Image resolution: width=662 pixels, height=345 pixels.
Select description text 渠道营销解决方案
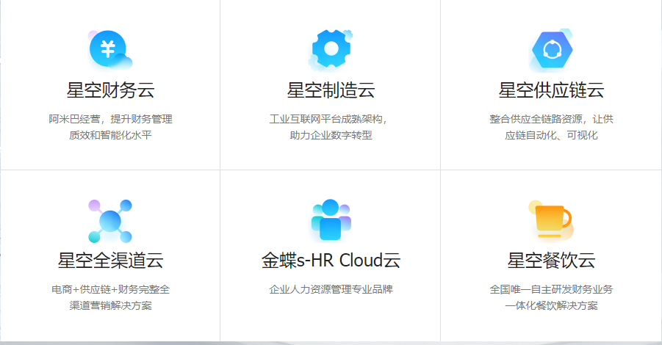click(111, 305)
